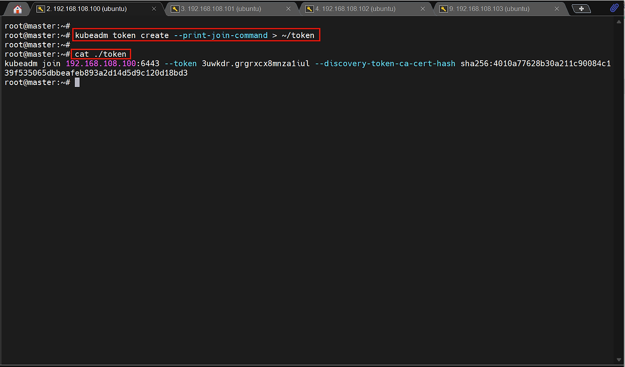Switch to the 3. 192.168.108.101 tab
The height and width of the screenshot is (367, 625).
coord(221,9)
